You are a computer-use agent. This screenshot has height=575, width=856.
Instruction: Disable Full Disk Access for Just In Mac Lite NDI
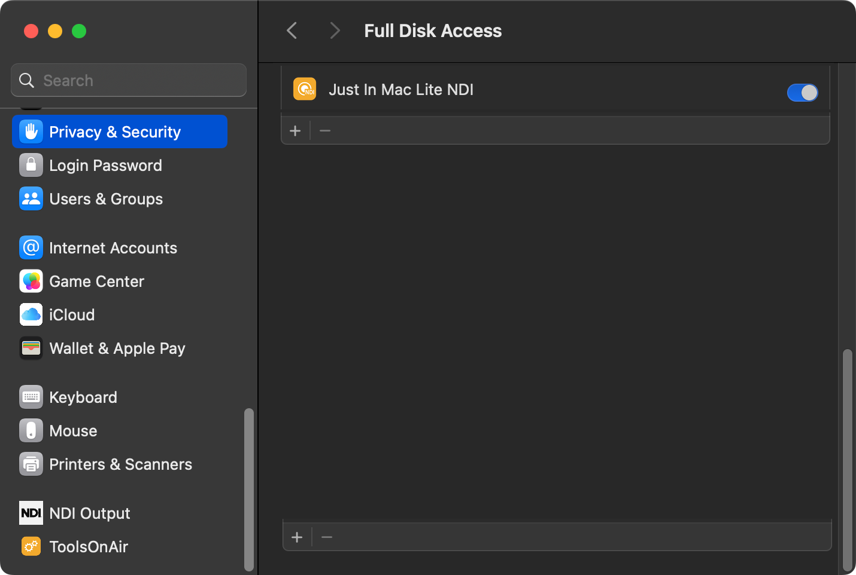click(802, 93)
